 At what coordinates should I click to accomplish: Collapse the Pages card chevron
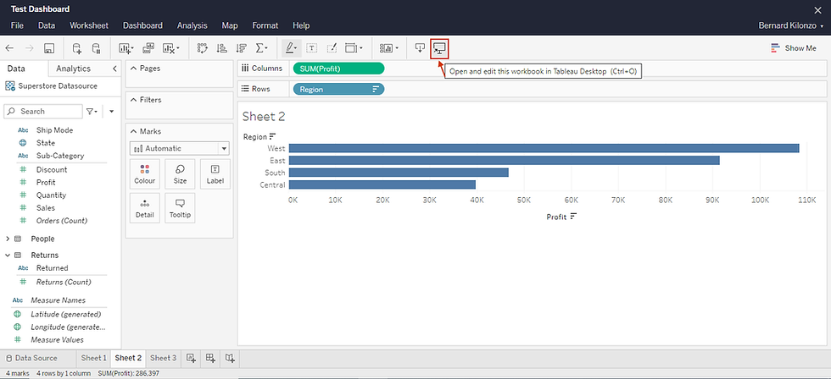pyautogui.click(x=134, y=69)
